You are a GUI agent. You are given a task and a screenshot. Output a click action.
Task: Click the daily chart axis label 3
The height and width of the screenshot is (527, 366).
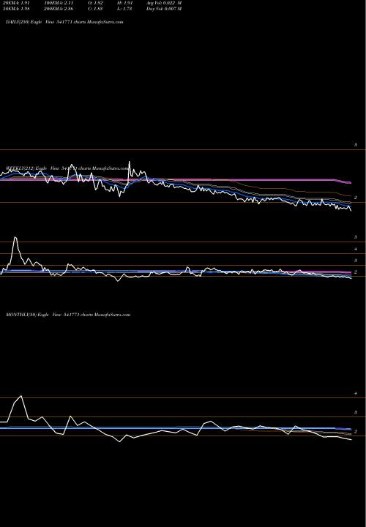(355, 145)
